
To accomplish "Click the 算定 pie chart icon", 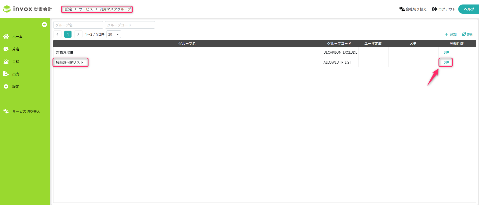I will pyautogui.click(x=6, y=49).
